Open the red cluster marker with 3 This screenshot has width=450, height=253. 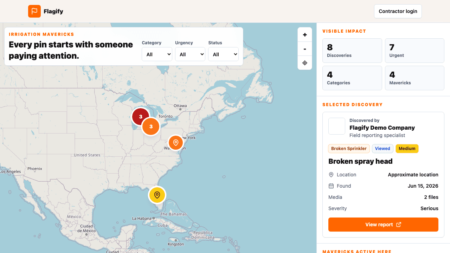click(x=141, y=117)
